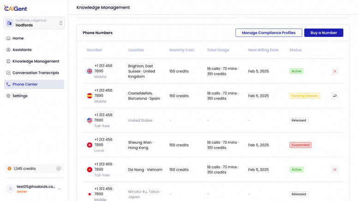Click the red X icon for Da Nang number

(335, 170)
